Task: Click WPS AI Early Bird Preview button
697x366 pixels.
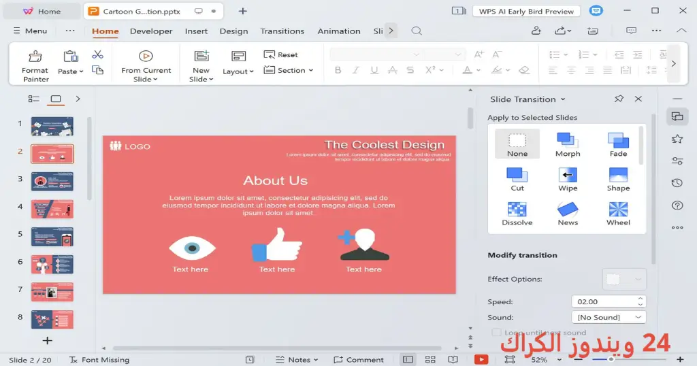Action: tap(526, 11)
